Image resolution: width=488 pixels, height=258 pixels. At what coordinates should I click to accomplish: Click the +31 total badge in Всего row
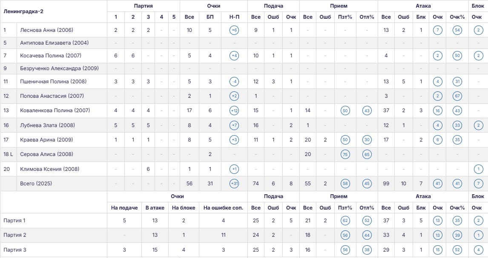coord(234,184)
